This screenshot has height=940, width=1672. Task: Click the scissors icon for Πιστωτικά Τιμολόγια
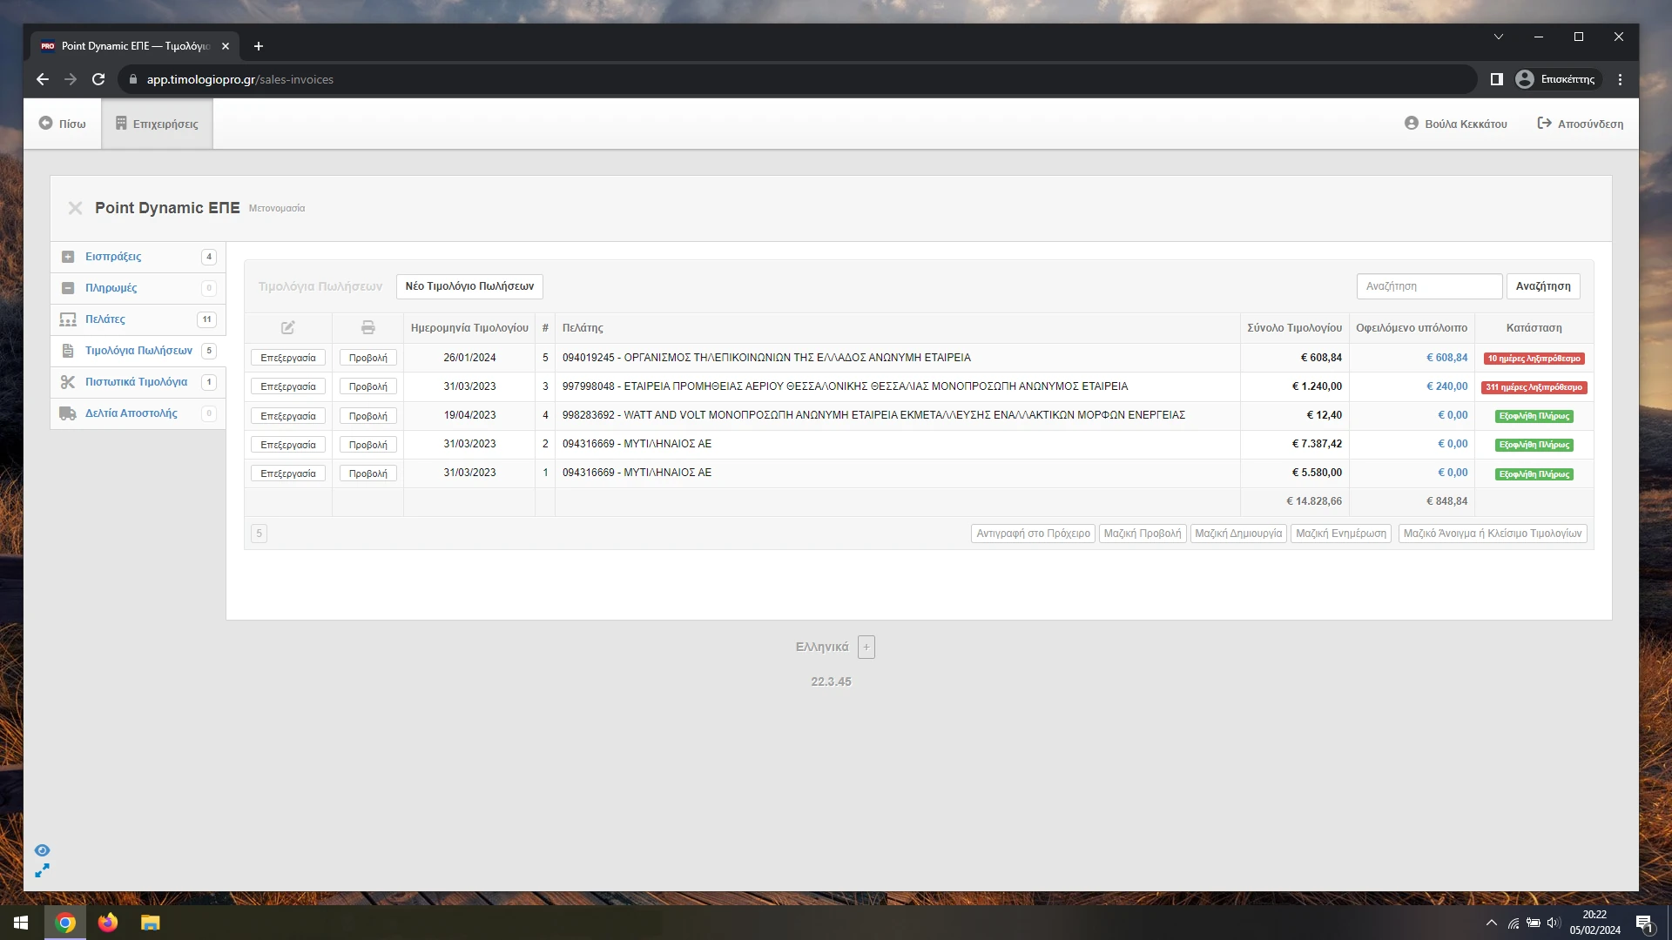click(68, 382)
